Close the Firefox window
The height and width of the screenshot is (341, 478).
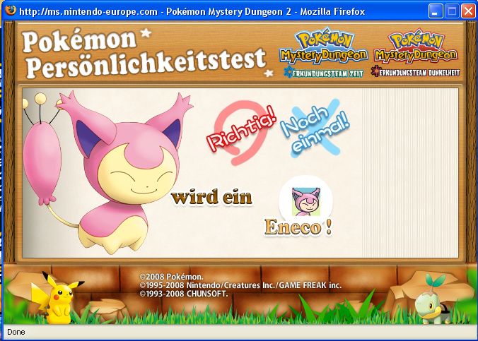468,11
